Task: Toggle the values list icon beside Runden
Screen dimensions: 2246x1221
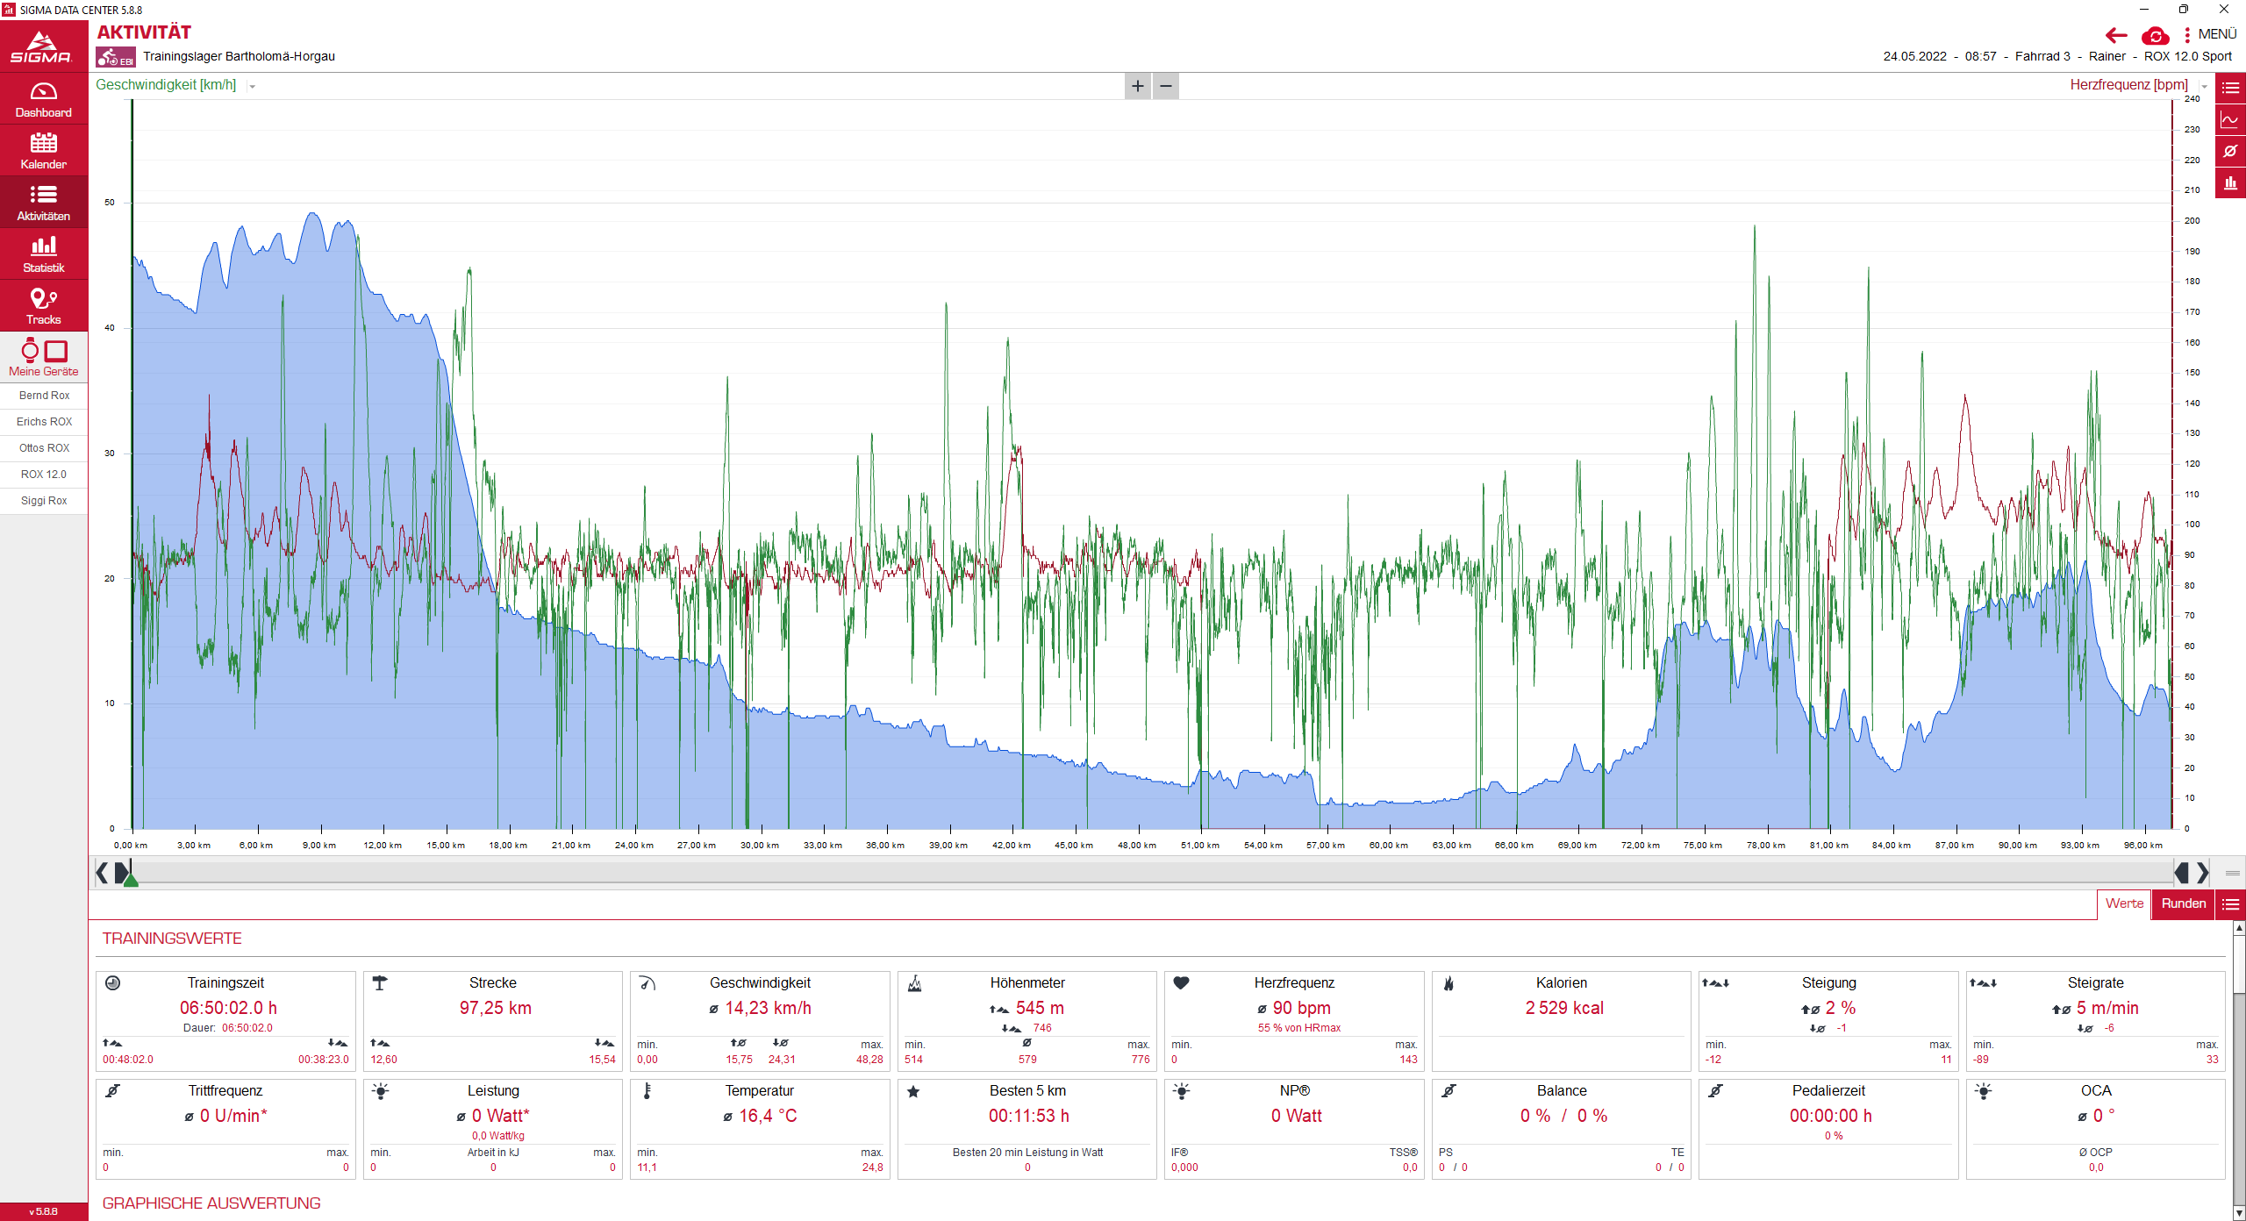Action: (2229, 904)
